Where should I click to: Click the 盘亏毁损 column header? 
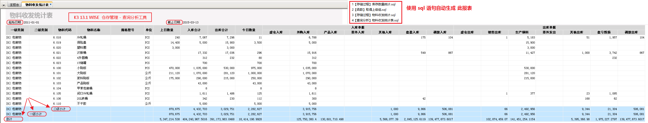604,32
